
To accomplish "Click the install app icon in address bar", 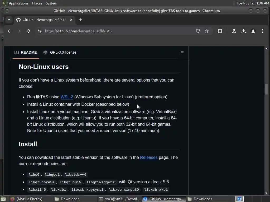I will point(198,31).
